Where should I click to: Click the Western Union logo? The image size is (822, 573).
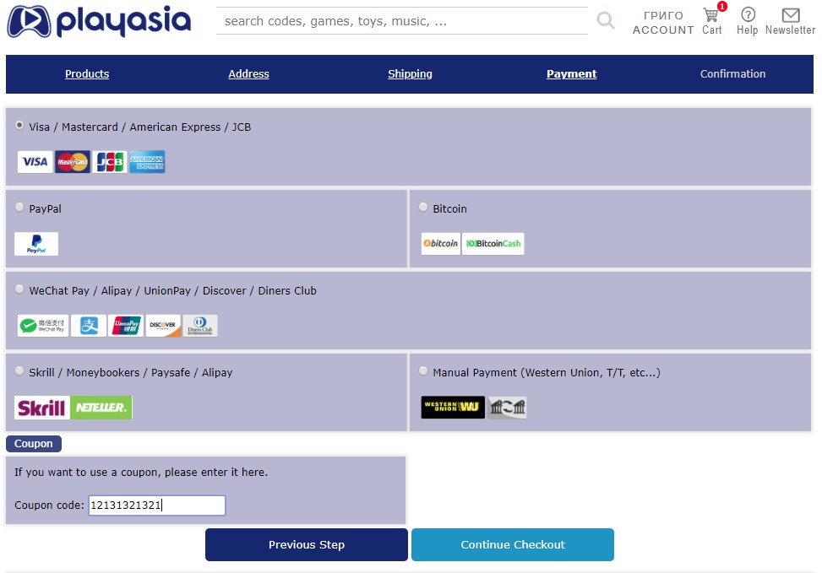pyautogui.click(x=453, y=408)
